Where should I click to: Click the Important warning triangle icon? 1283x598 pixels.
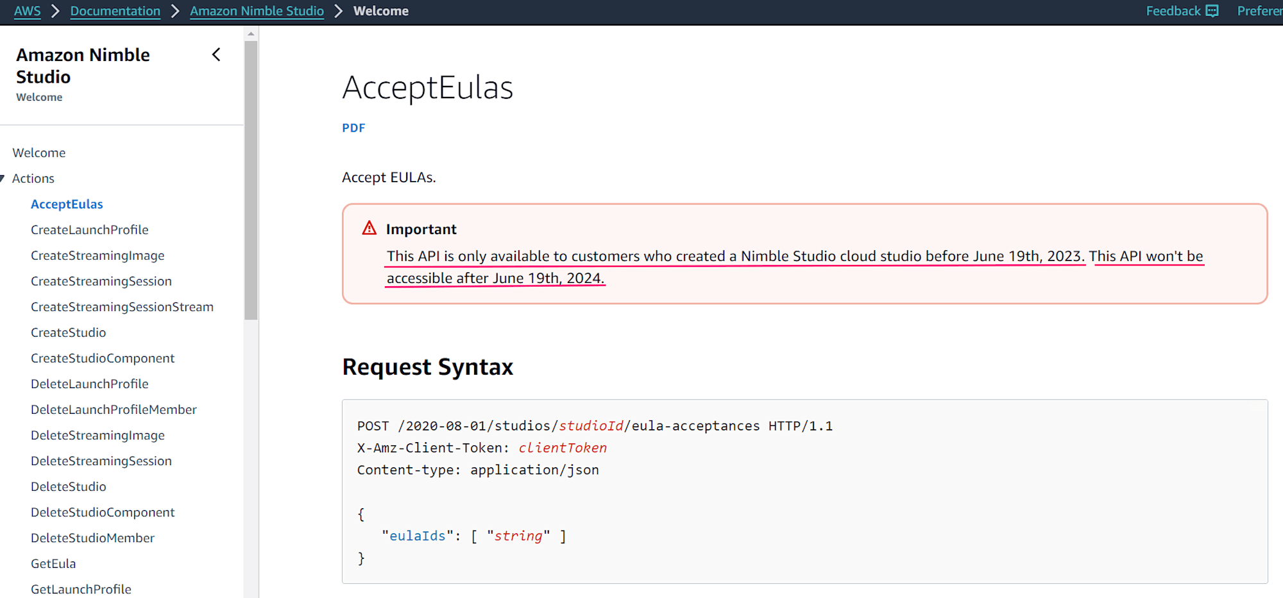[x=370, y=228]
